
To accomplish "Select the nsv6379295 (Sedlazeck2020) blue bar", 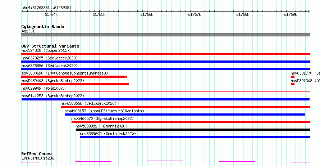I will (165, 62).
